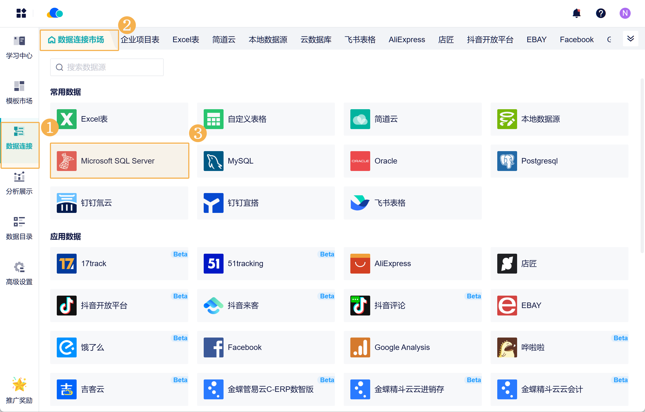Choose Microsoft SQL Server data source
Image resolution: width=645 pixels, height=412 pixels.
(119, 161)
